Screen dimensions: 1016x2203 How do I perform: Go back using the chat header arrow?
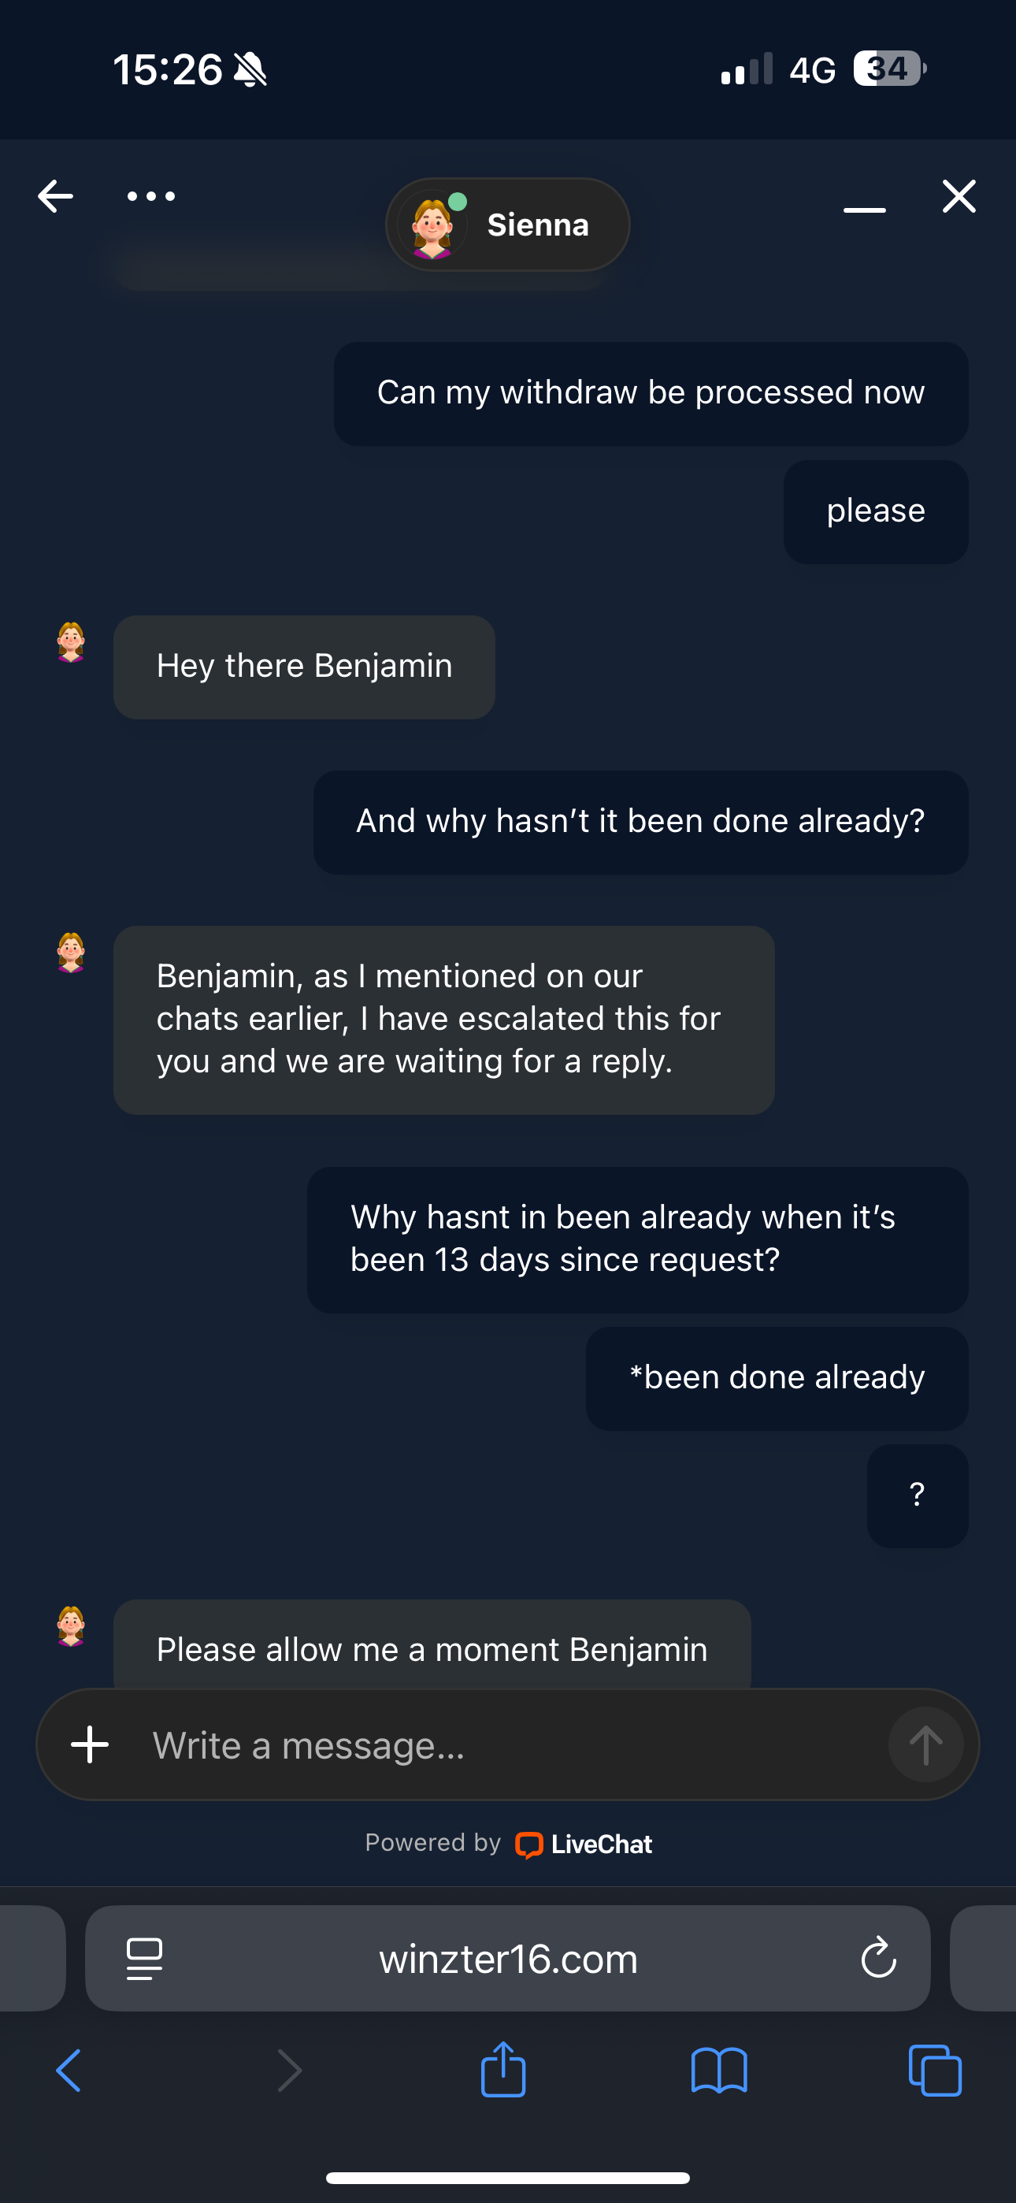(x=56, y=196)
